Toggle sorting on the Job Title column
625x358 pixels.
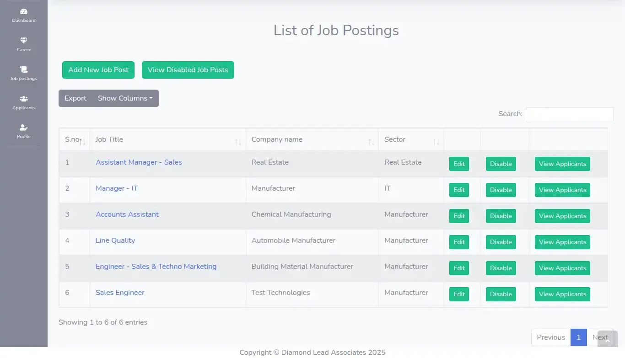(239, 142)
